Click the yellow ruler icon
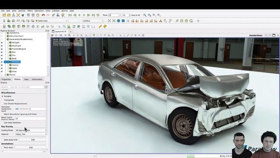280x158 pixels. pos(100,26)
